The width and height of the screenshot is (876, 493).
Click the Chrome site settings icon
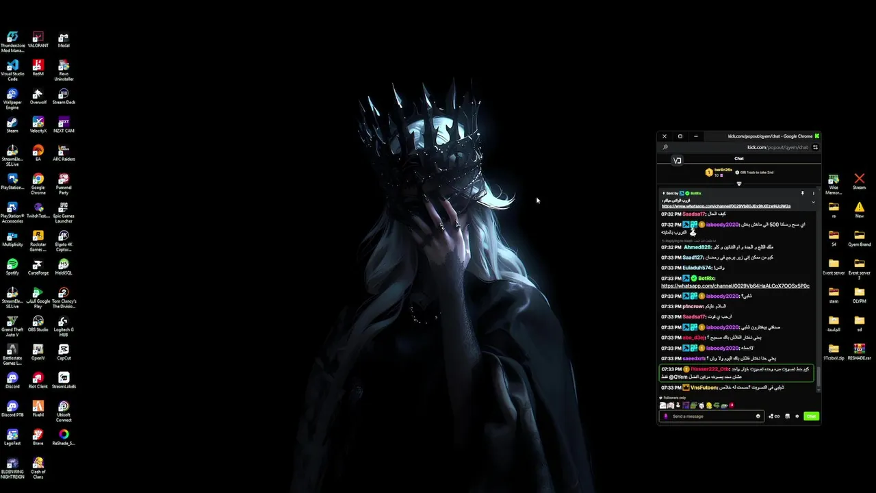815,147
